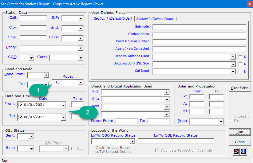Toggle the From date checkbox
The image size is (253, 163).
(20, 105)
